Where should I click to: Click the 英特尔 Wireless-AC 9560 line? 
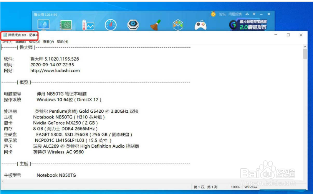(x=58, y=152)
